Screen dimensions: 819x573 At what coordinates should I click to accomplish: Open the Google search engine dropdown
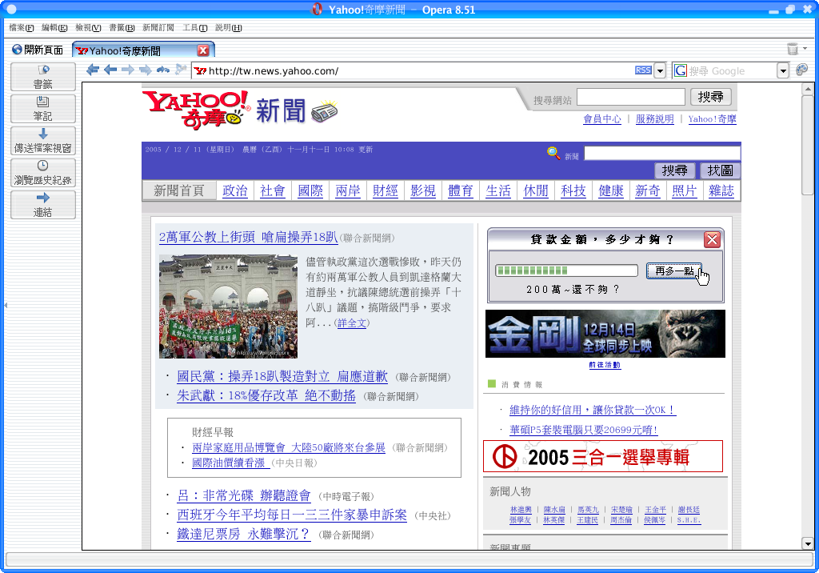click(x=782, y=70)
